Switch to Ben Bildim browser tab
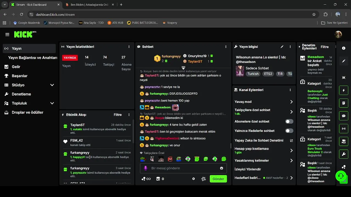Screen dimensions: 351x197 [x=89, y=5]
